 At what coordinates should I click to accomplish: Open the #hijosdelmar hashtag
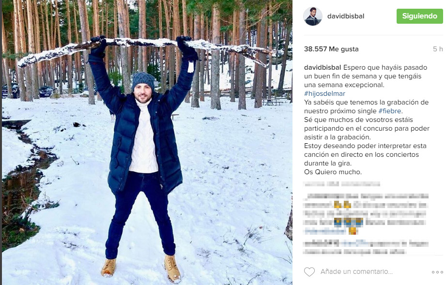[324, 93]
